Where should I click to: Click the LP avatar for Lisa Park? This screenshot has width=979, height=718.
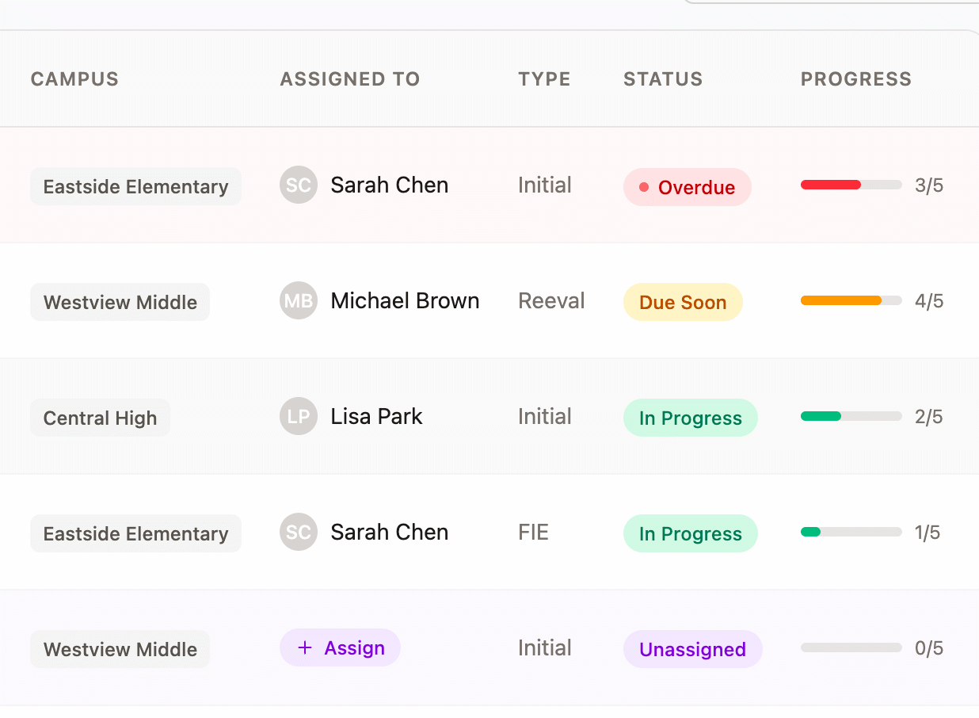coord(299,417)
